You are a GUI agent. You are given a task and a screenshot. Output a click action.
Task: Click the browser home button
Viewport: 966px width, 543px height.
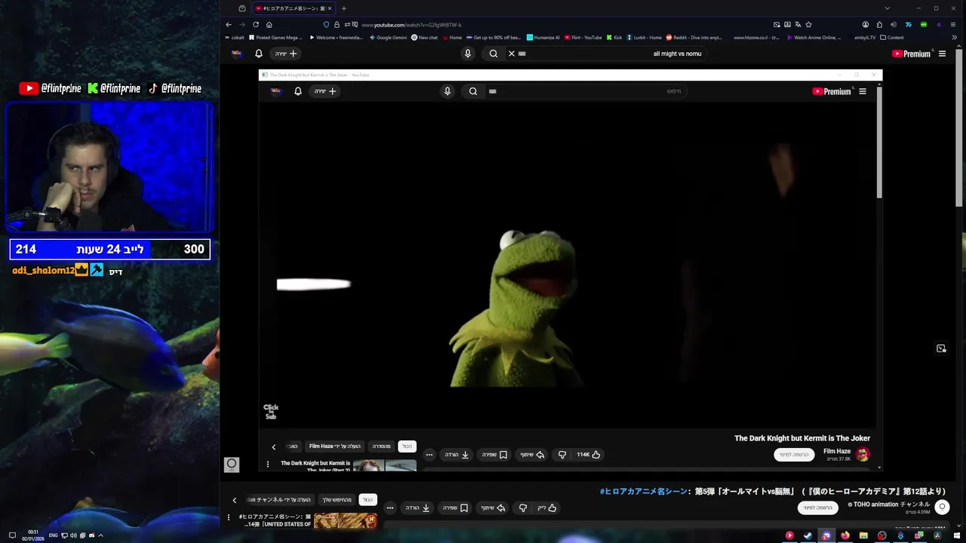(x=269, y=25)
